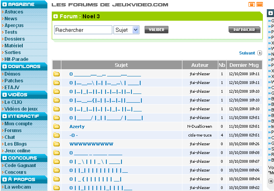The height and width of the screenshot is (191, 274).
Task: Click the wide layout icon at top right
Action: pos(260,4)
